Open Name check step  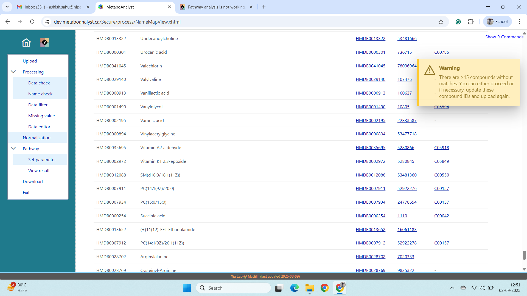click(x=40, y=94)
